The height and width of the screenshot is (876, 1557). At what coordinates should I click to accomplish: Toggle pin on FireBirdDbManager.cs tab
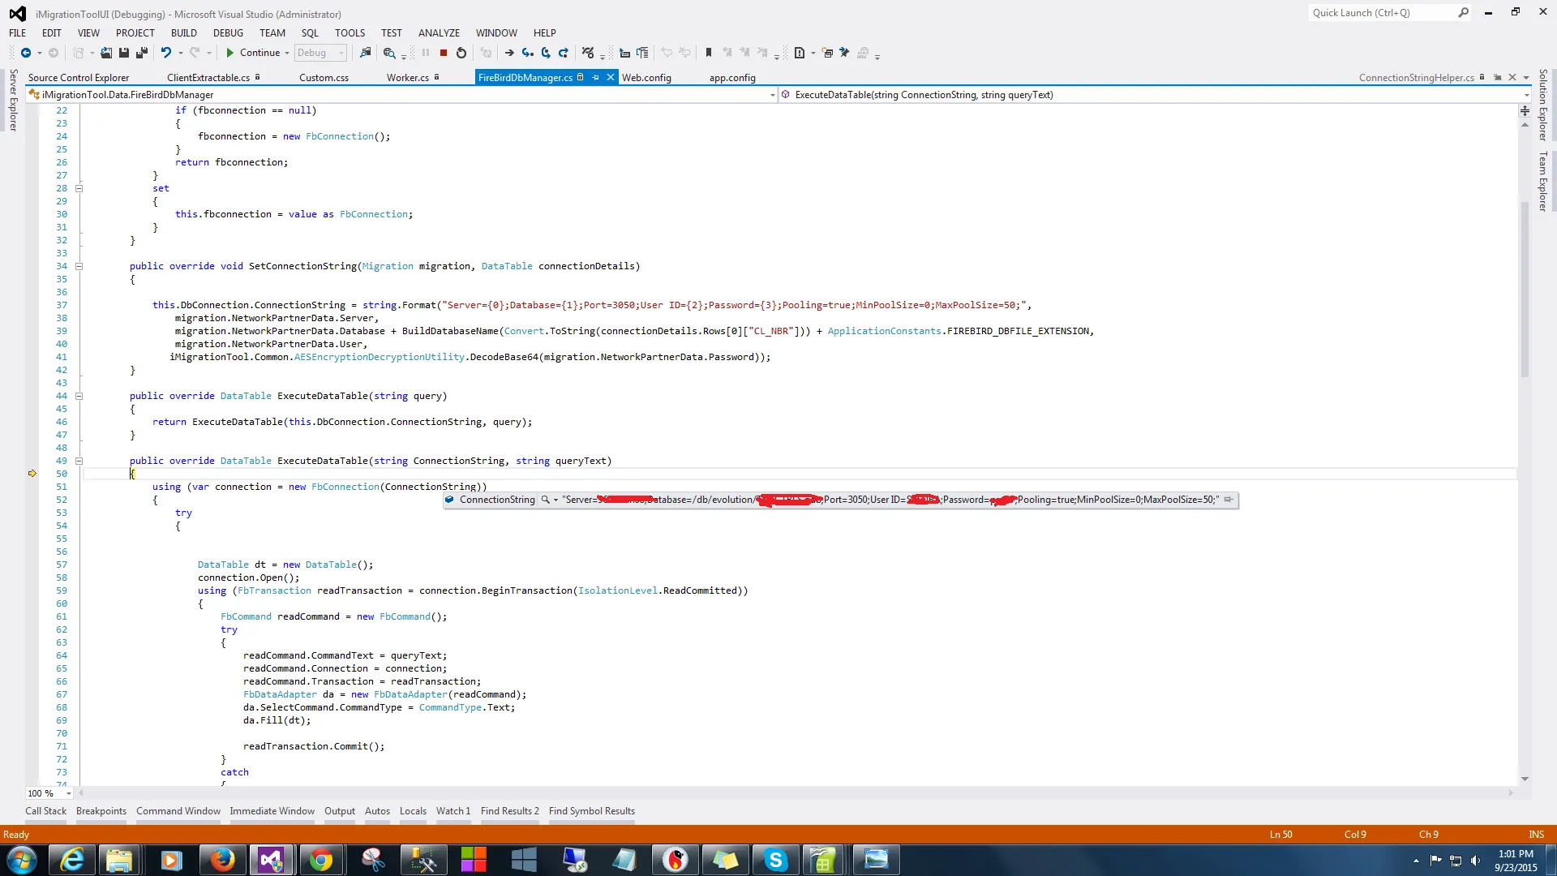coord(595,77)
